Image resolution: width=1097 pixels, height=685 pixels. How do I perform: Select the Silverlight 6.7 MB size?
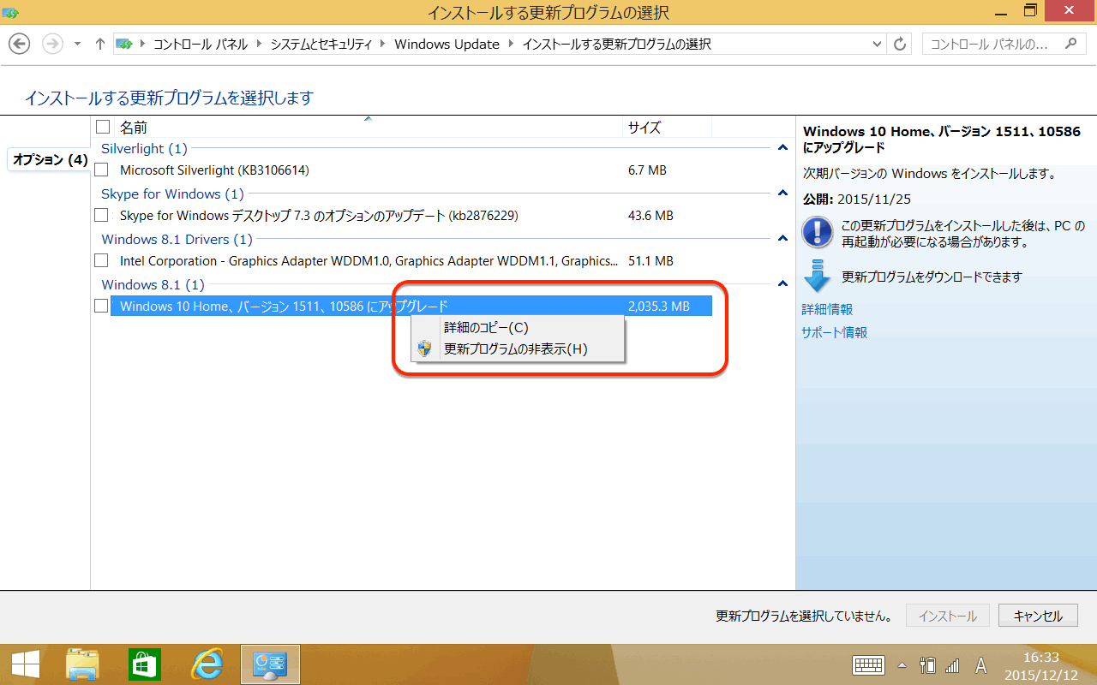pyautogui.click(x=647, y=170)
